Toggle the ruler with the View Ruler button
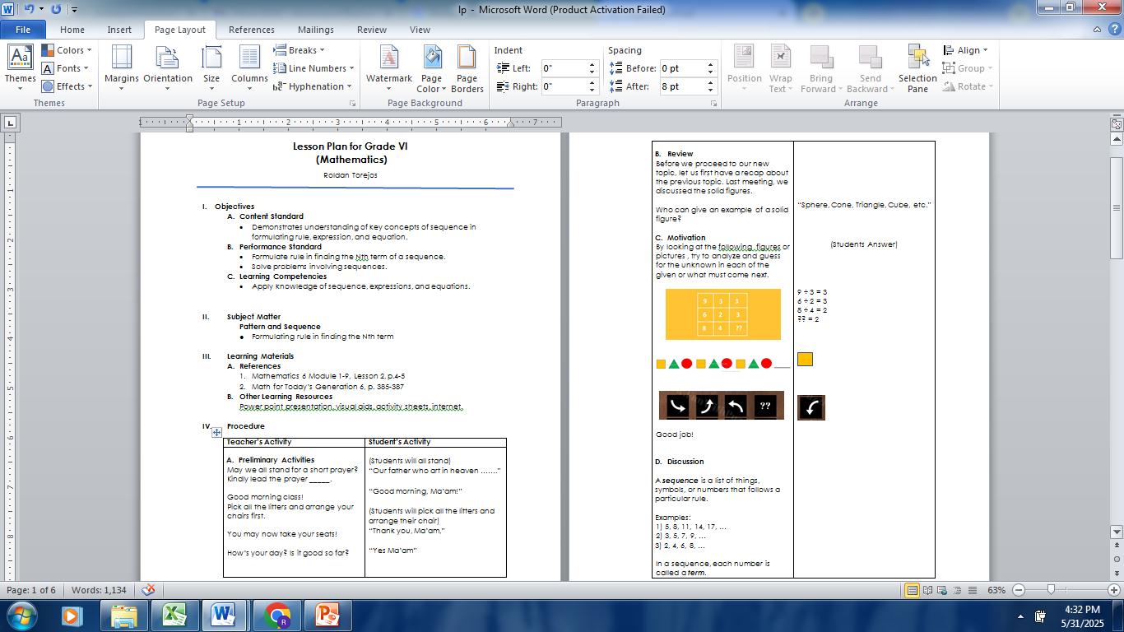Image resolution: width=1124 pixels, height=632 pixels. [1117, 123]
